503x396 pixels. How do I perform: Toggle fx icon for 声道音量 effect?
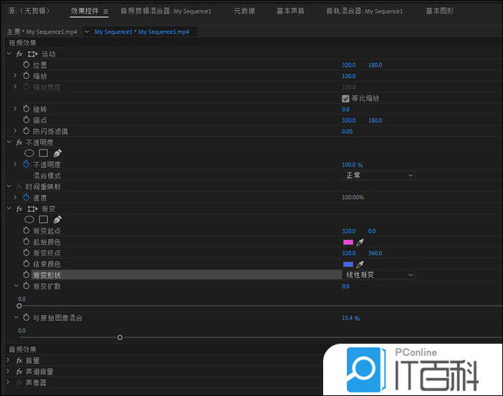(19, 372)
